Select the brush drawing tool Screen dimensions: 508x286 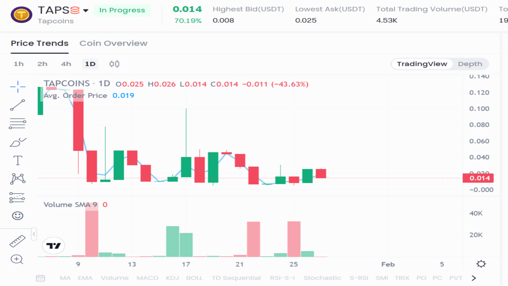[x=17, y=142]
